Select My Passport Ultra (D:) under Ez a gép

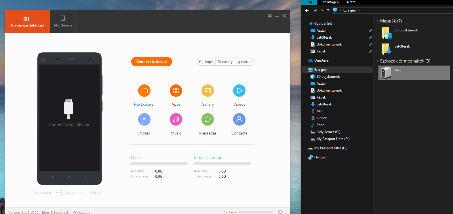coord(333,139)
